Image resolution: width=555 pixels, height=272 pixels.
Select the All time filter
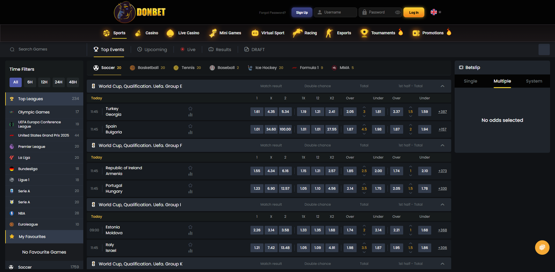[16, 82]
